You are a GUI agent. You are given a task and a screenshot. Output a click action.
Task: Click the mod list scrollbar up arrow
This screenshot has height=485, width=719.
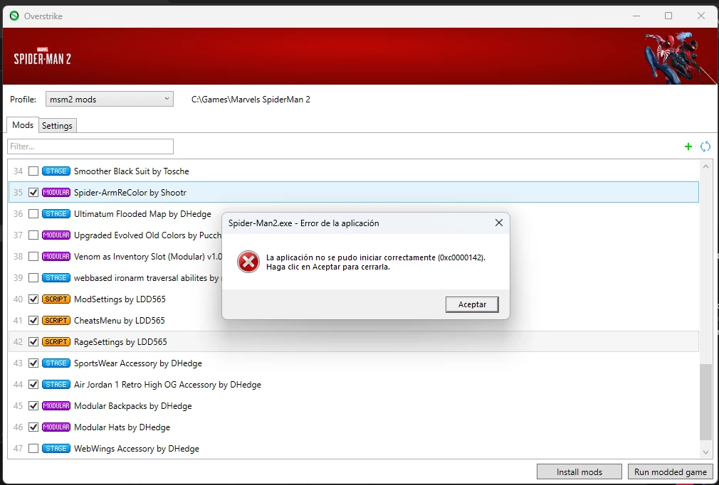pos(705,166)
